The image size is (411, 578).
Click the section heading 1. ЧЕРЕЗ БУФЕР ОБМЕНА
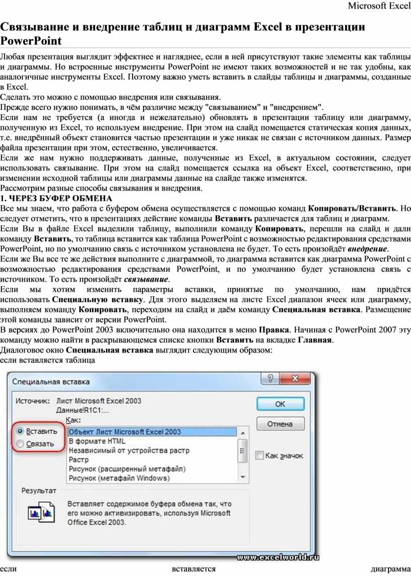tap(56, 198)
